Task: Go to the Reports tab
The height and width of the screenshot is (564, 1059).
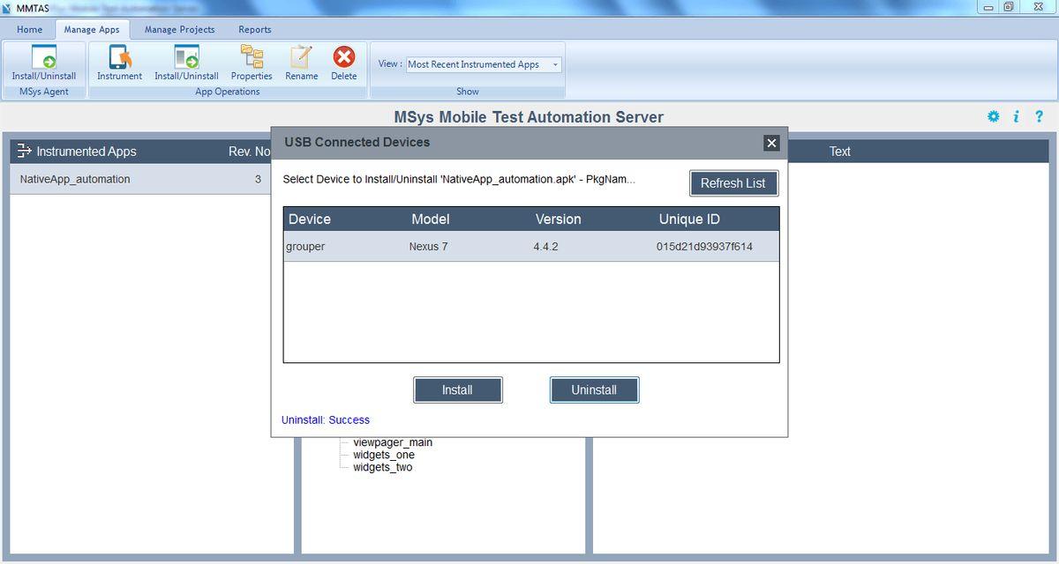Action: coord(255,29)
